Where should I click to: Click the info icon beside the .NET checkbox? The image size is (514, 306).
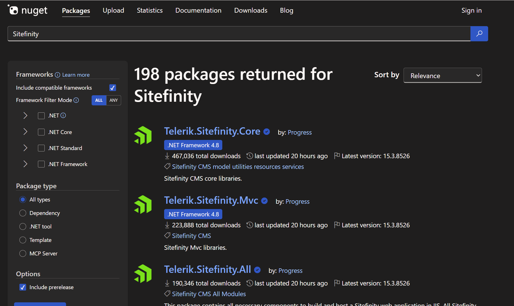pos(63,115)
